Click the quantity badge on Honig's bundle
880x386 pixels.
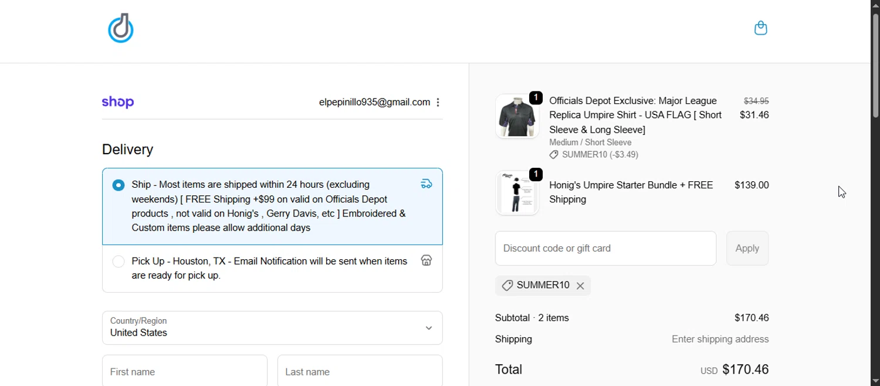[536, 174]
